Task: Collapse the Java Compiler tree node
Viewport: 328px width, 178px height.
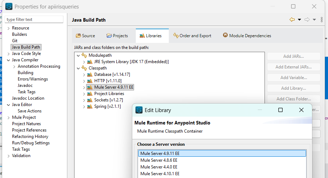Action: pyautogui.click(x=9, y=60)
